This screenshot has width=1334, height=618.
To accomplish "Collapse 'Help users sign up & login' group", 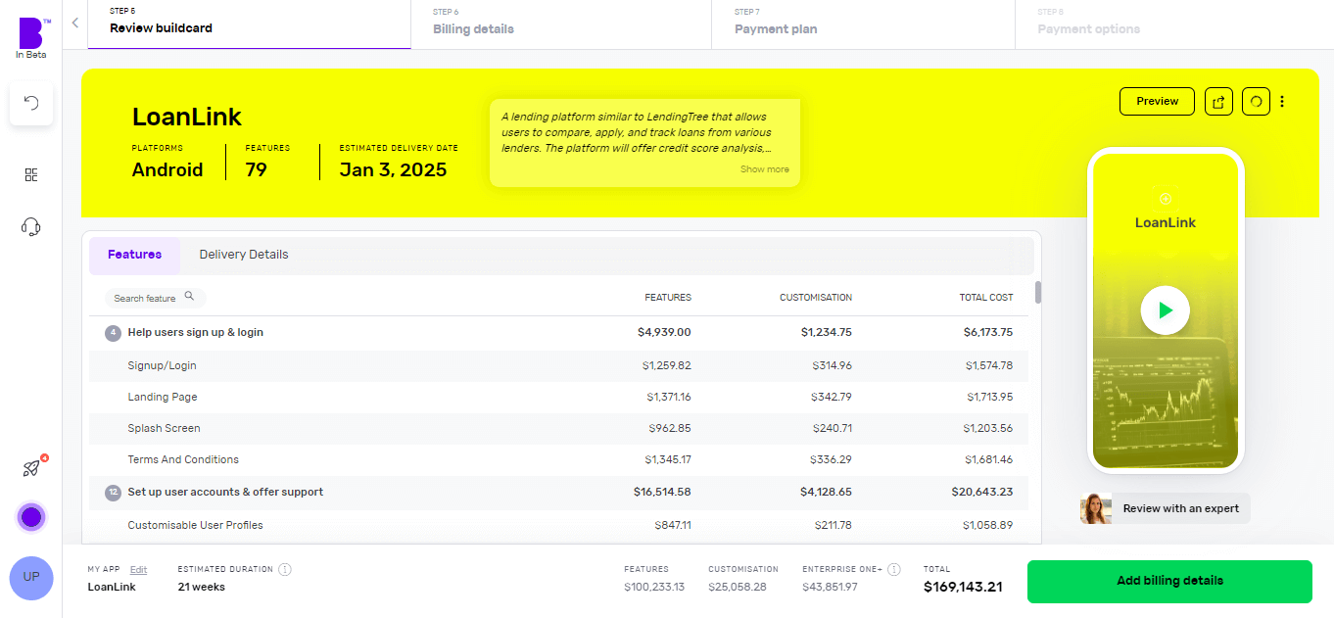I will point(558,333).
